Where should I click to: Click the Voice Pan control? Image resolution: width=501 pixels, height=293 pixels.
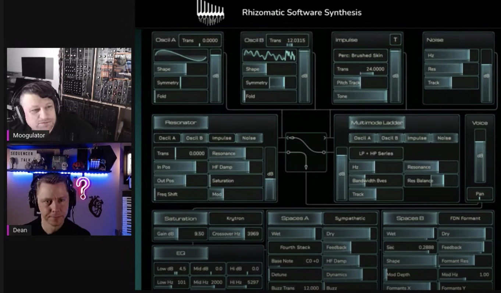480,194
